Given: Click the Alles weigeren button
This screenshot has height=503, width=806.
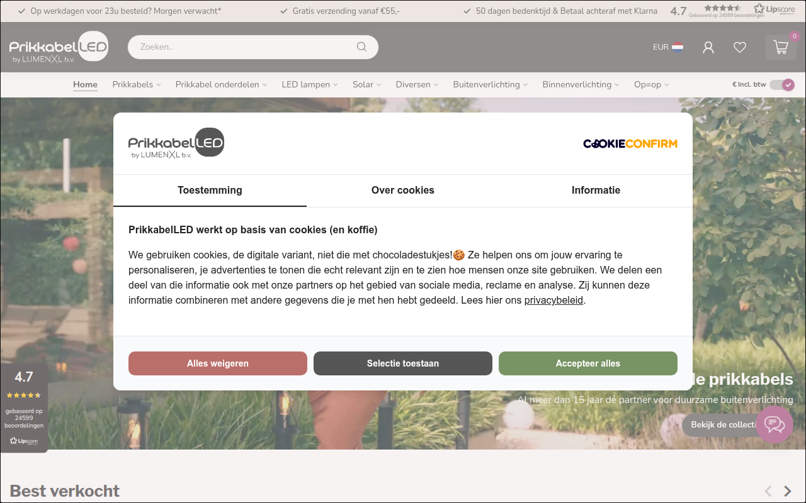Looking at the screenshot, I should click(218, 363).
